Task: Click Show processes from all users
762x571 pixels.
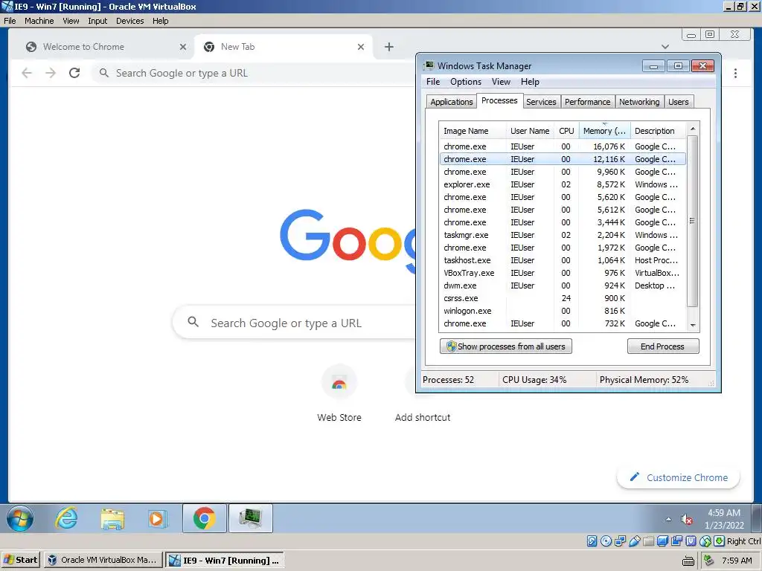Action: point(505,346)
